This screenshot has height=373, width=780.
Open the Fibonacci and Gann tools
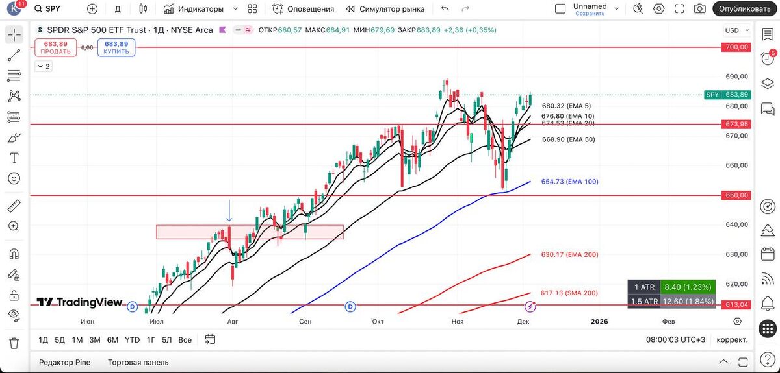[x=14, y=76]
